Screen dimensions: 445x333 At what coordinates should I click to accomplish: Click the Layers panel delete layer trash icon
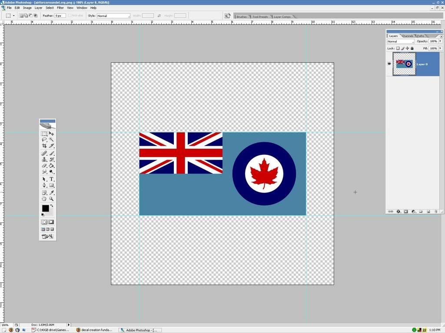click(436, 212)
